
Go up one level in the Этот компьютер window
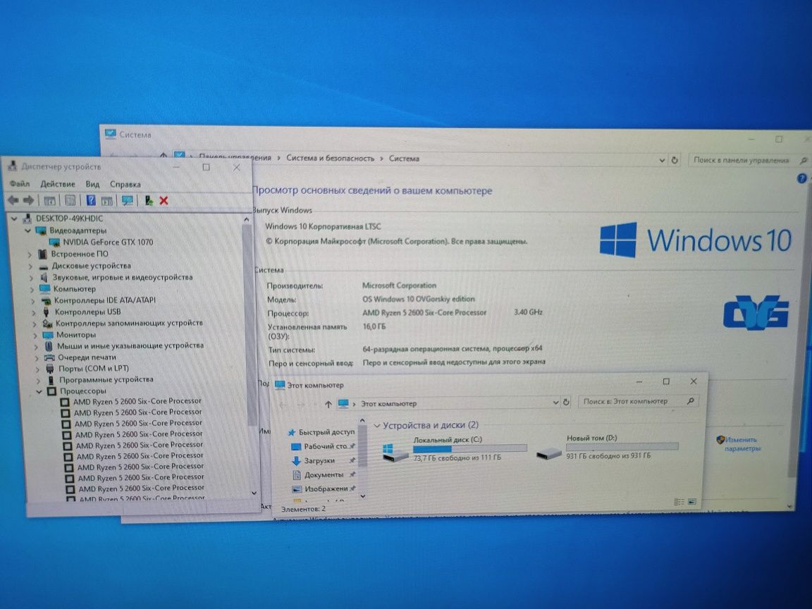pos(328,404)
